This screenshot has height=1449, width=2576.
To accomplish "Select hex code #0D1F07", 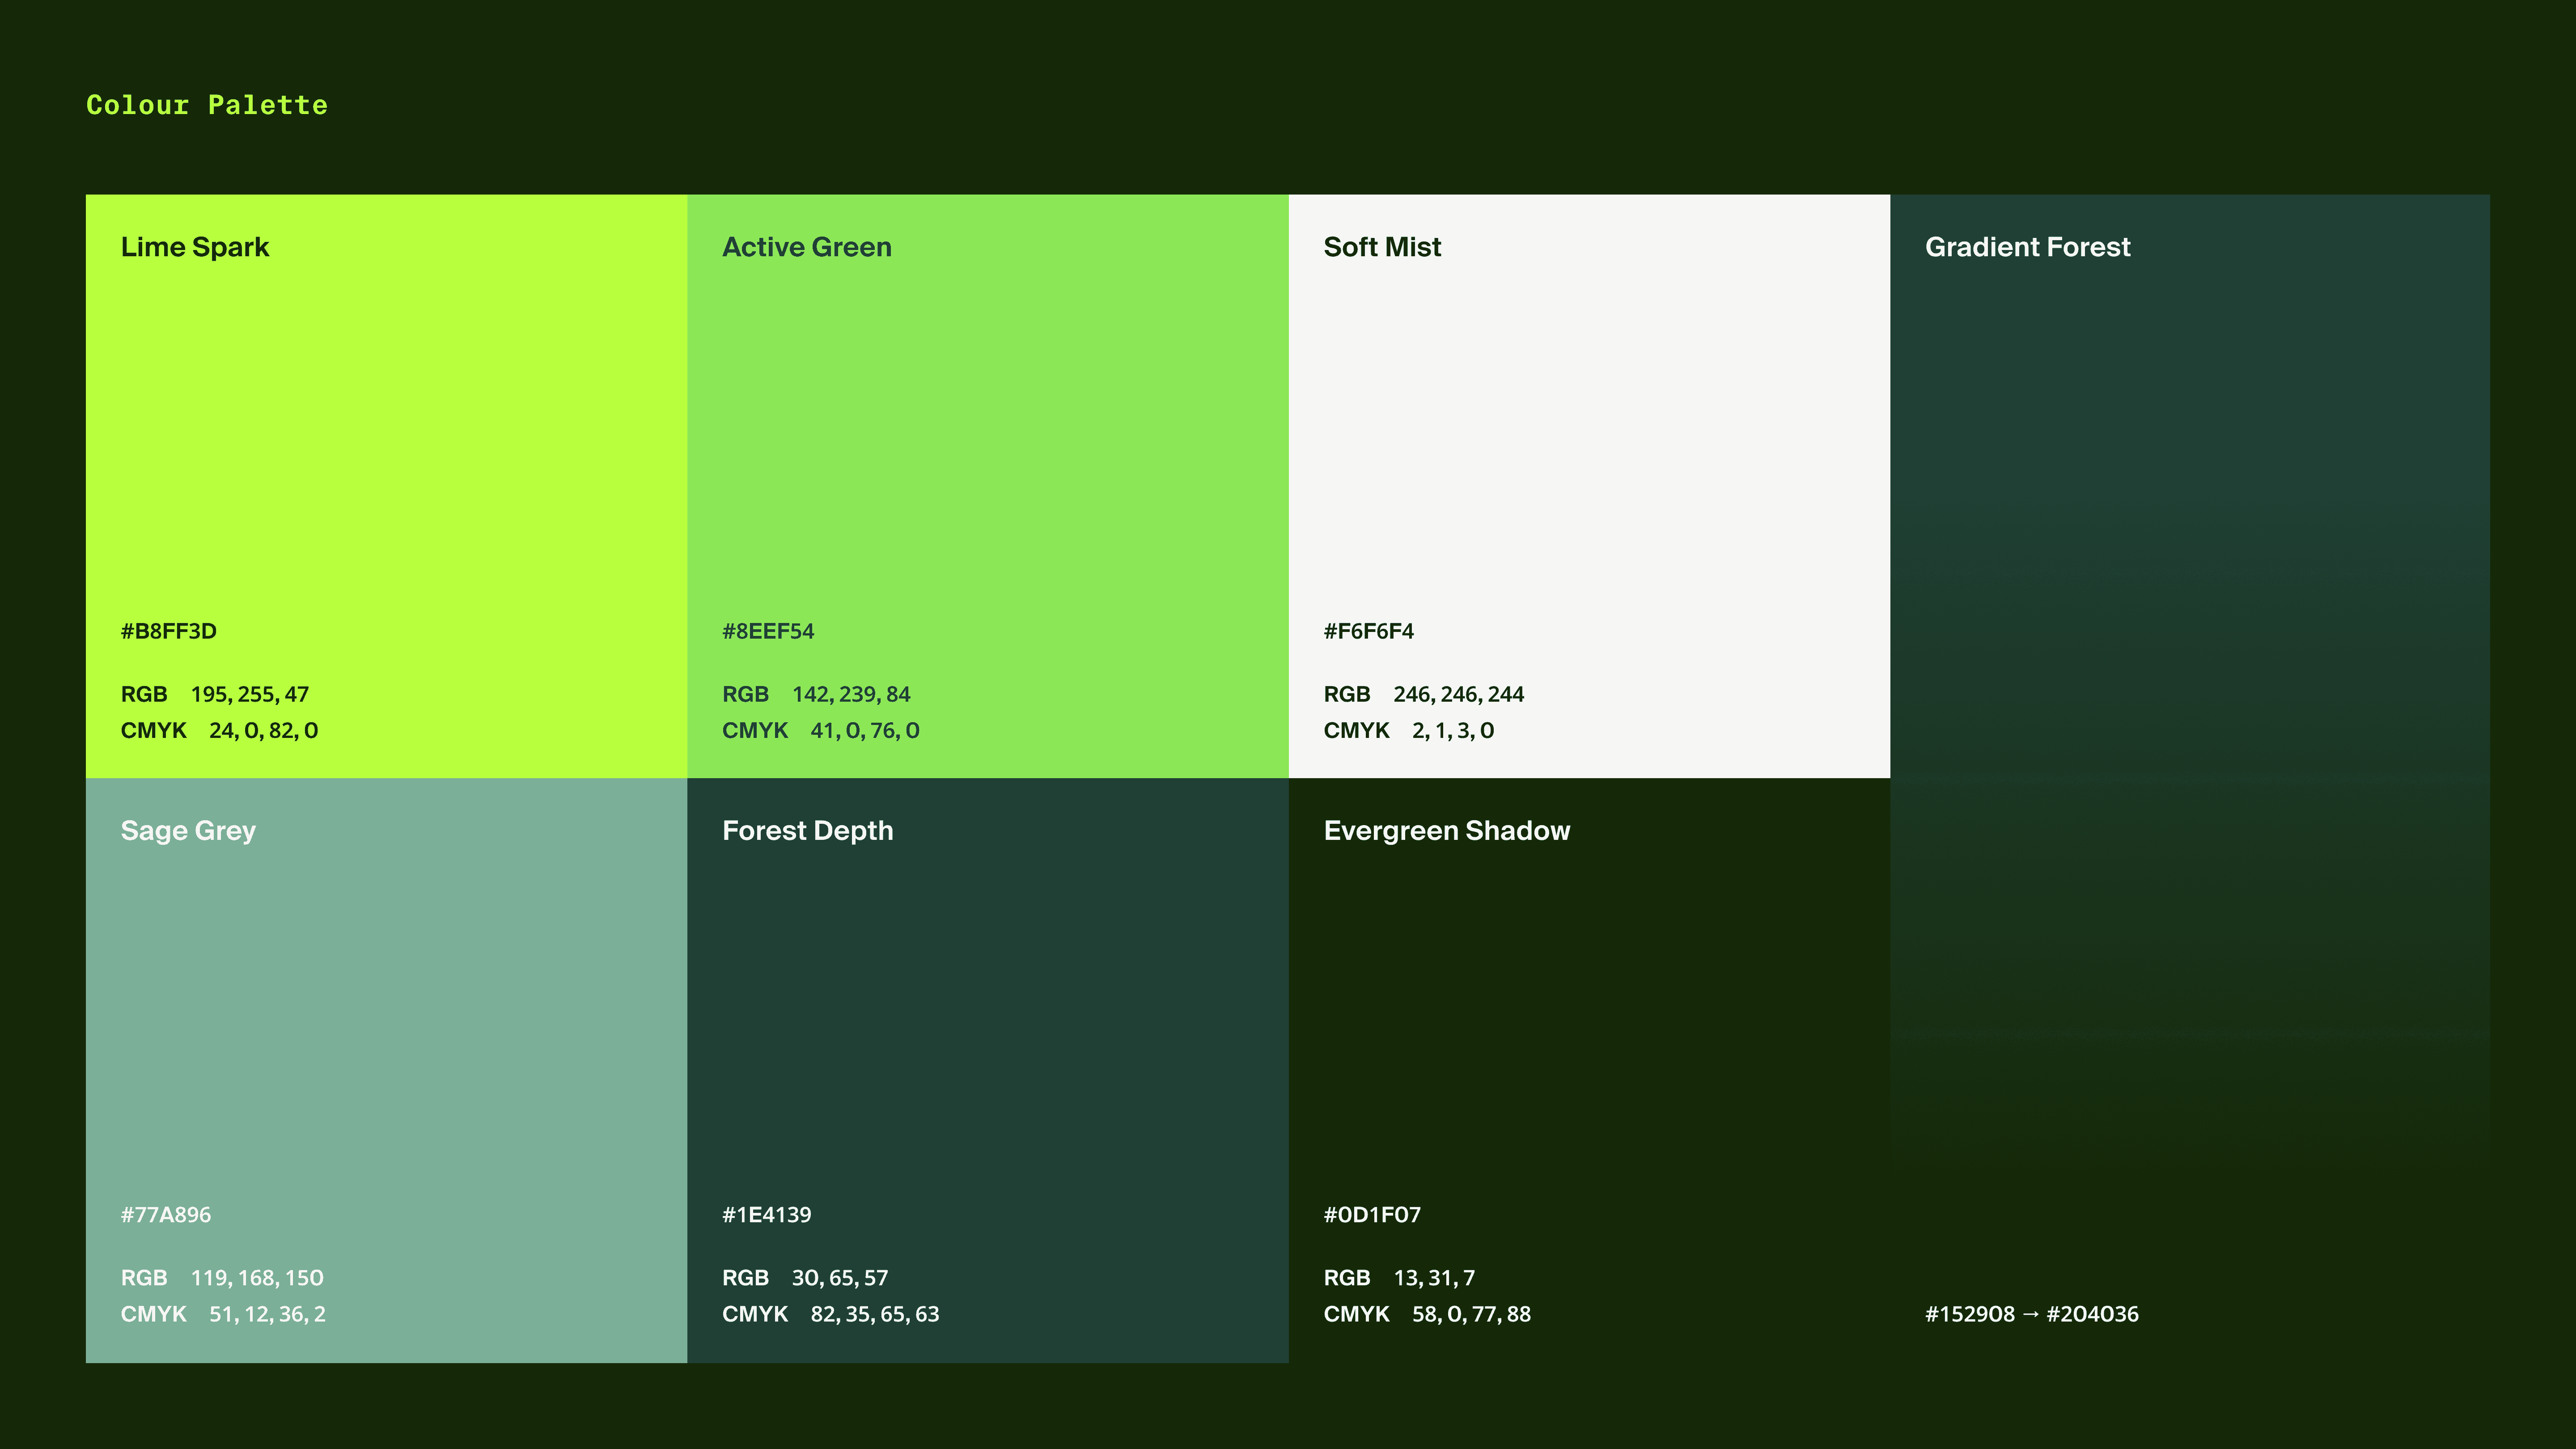I will 1372,1215.
